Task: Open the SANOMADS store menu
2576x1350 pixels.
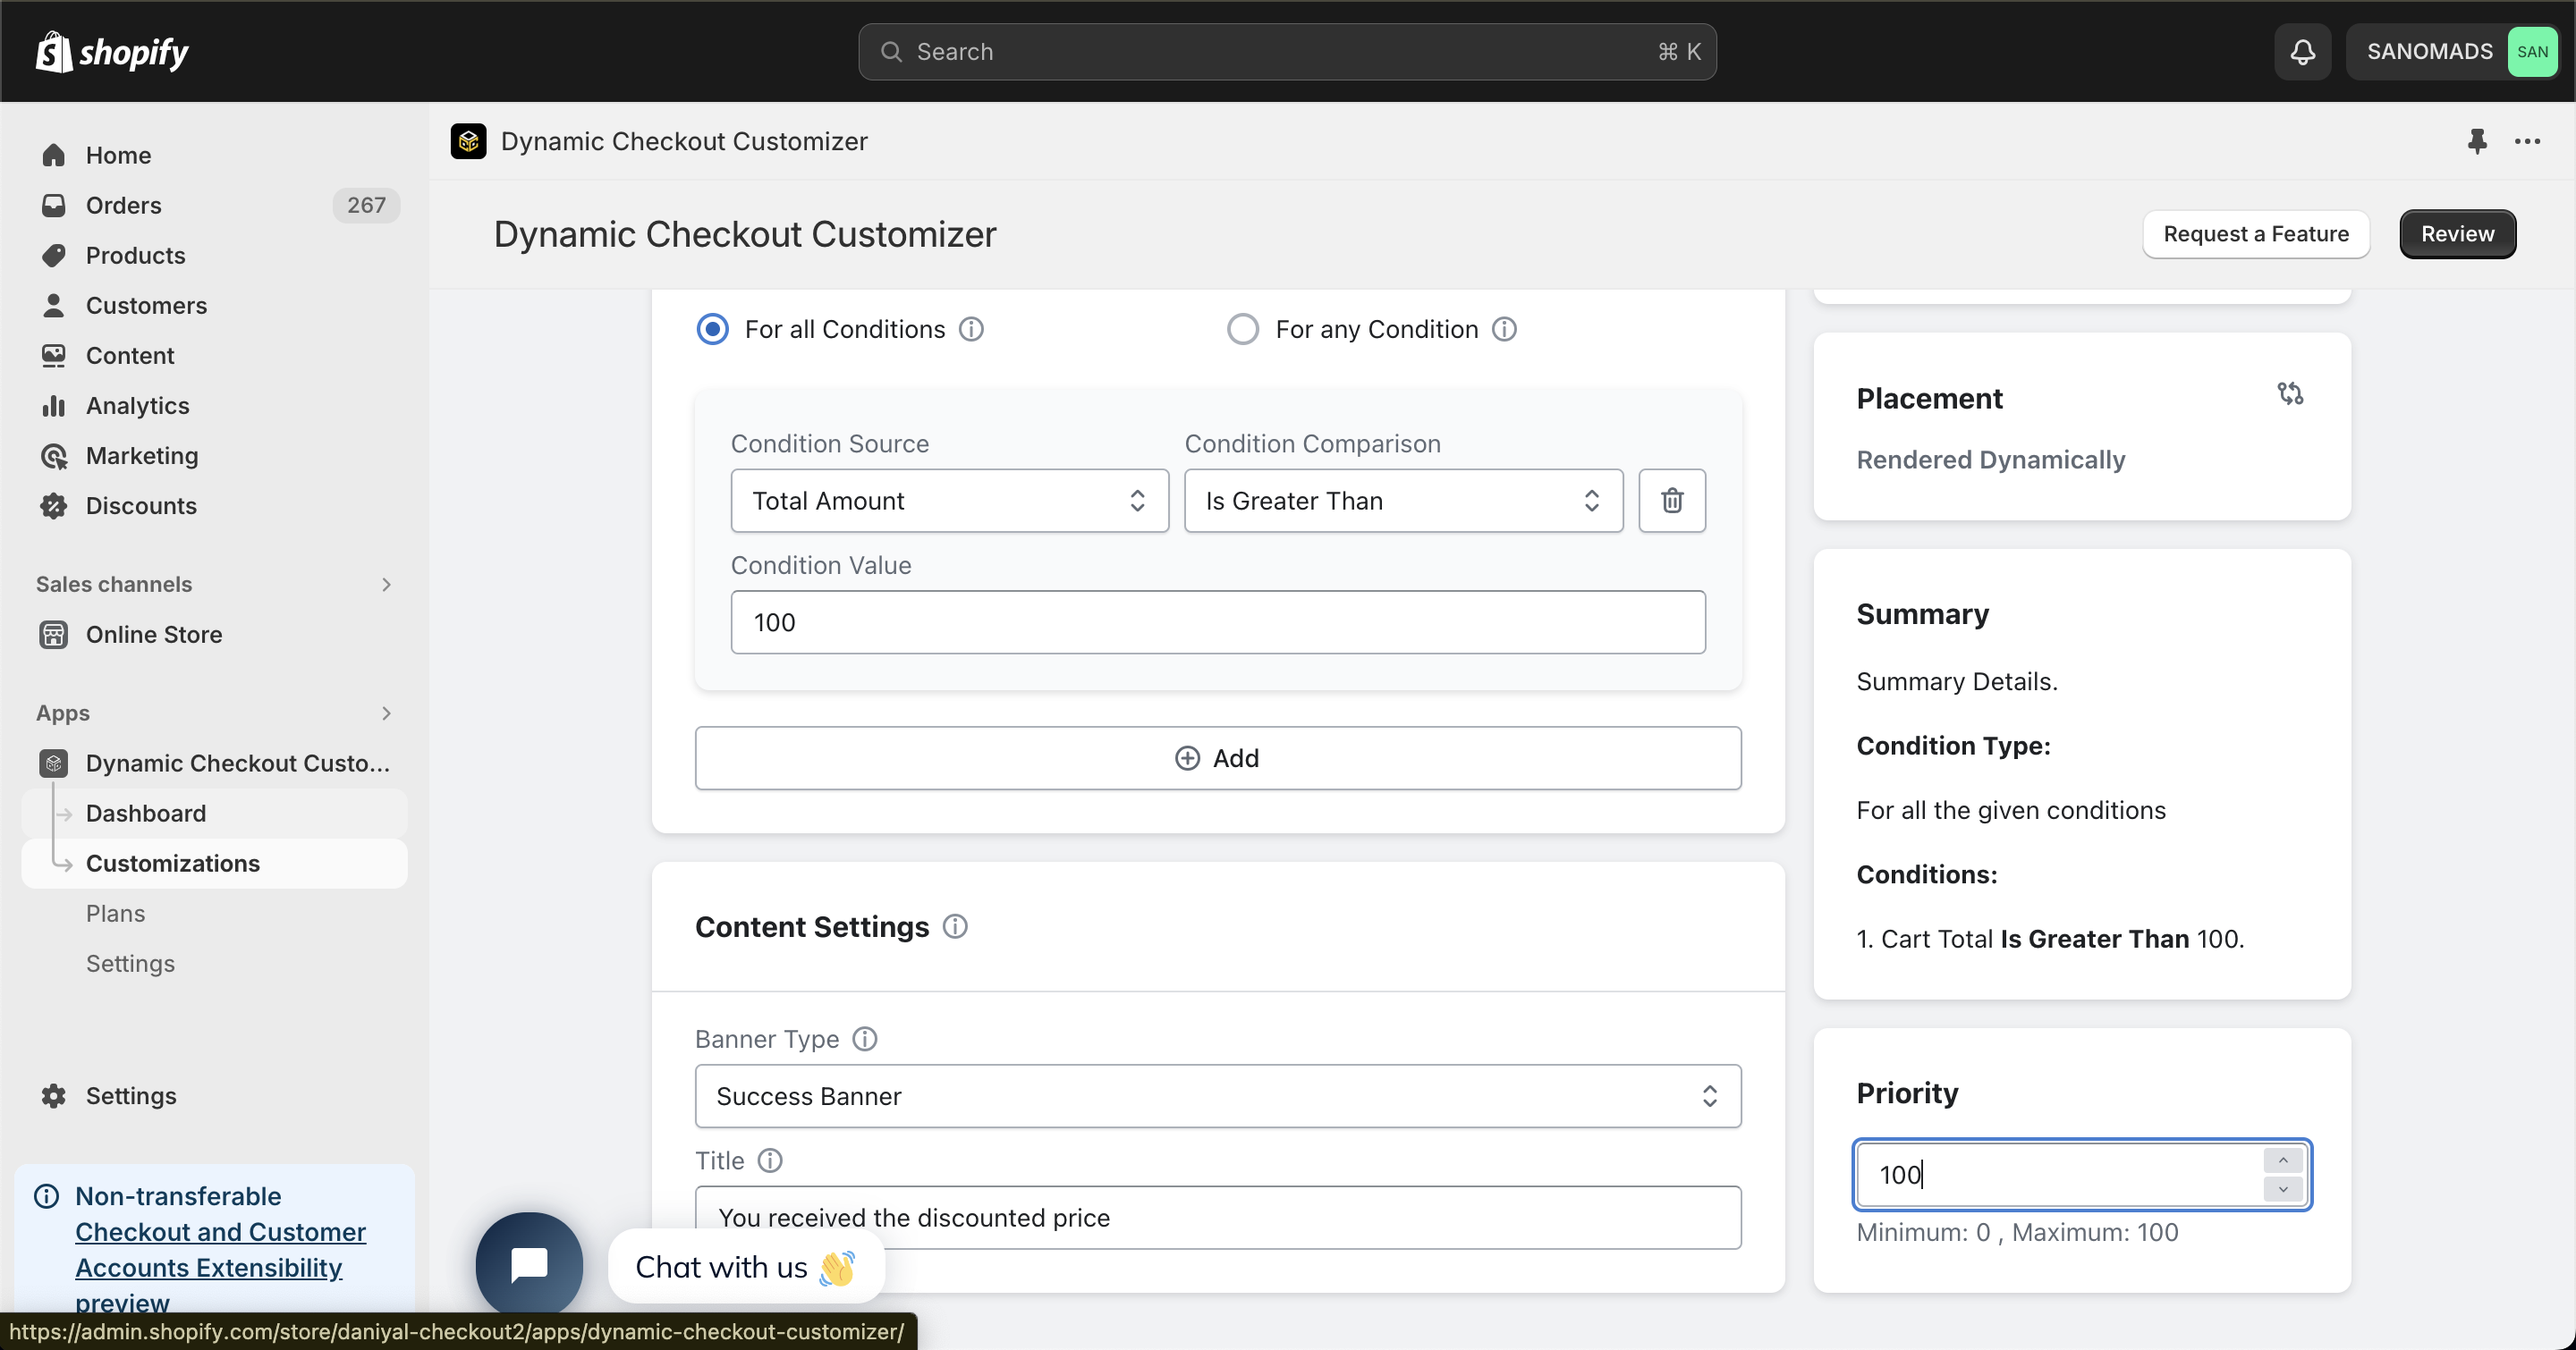Action: pyautogui.click(x=2452, y=52)
